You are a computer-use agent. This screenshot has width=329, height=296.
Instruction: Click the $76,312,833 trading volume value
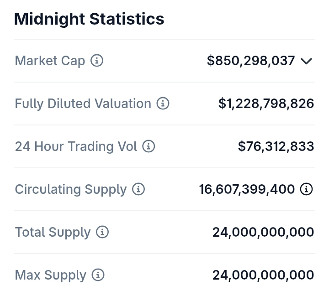(276, 146)
